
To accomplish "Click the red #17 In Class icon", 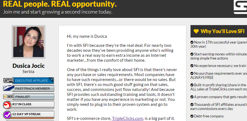I will click(7, 105).
